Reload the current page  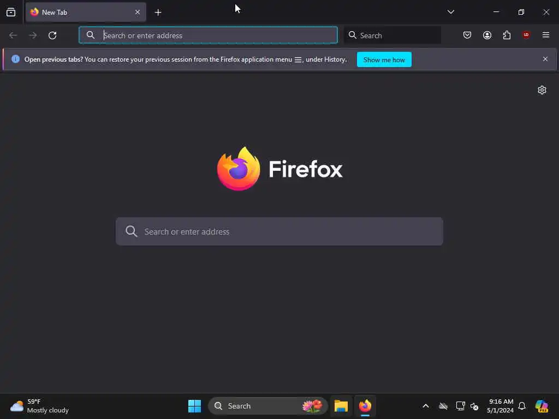click(52, 35)
